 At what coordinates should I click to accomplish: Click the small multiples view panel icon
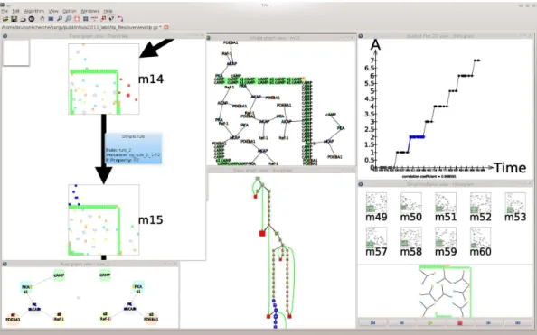[361, 184]
